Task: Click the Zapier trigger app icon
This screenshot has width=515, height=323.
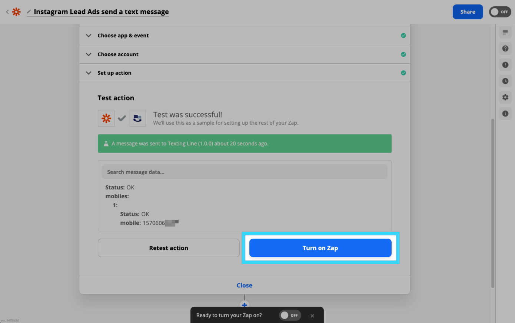Action: coord(106,118)
